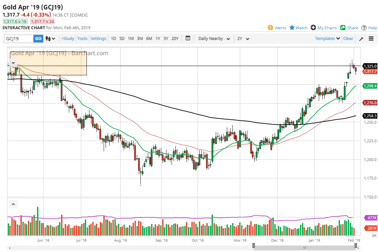The image size is (378, 252).
Task: Pop out the chart with the arrow icon
Action: pos(361,38)
